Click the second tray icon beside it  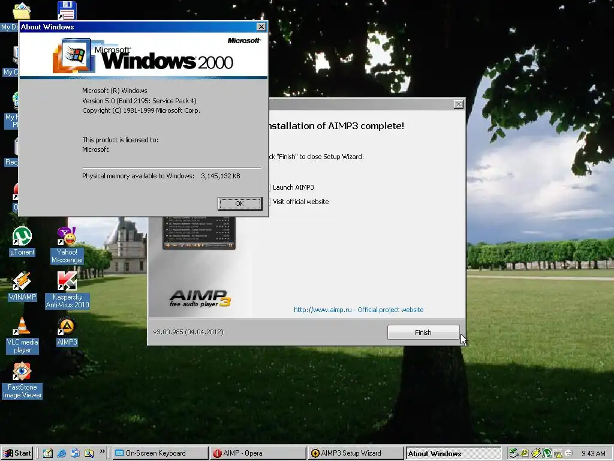point(525,454)
